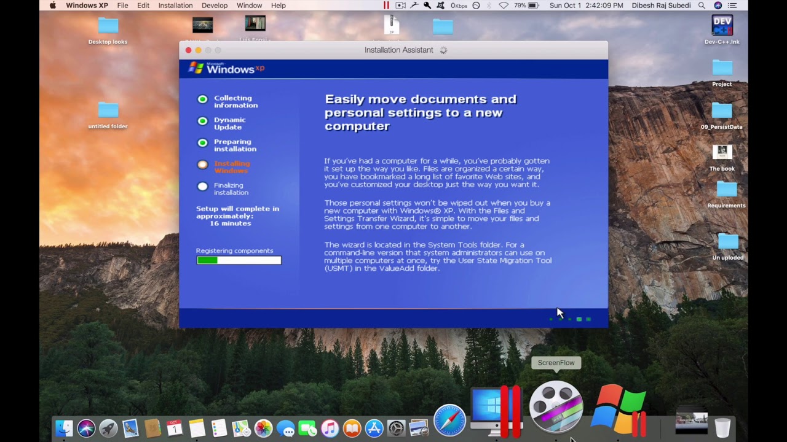Click the Dibesh Raj Subedi user name
The image size is (787, 442).
[x=660, y=6]
